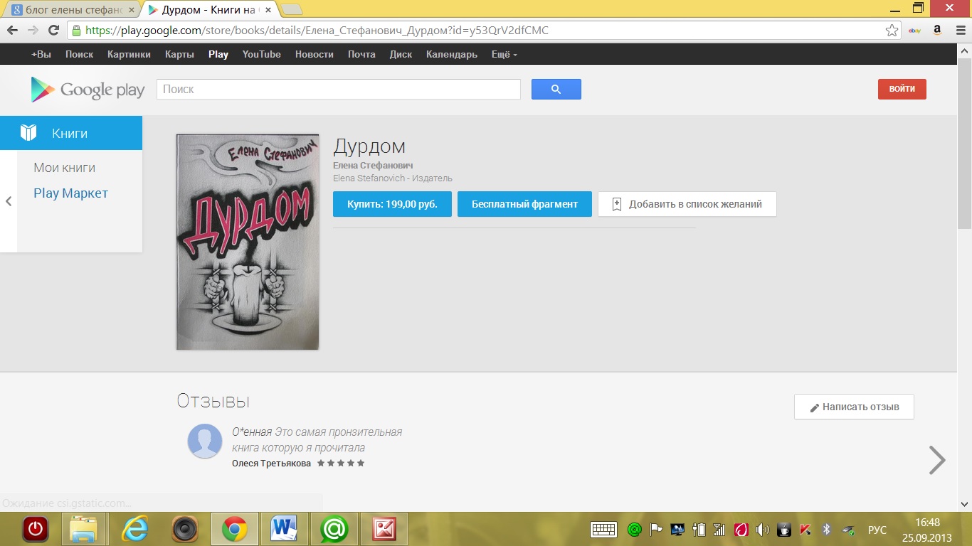This screenshot has height=546, width=972.
Task: Click the Kaspersky tray icon
Action: [805, 530]
